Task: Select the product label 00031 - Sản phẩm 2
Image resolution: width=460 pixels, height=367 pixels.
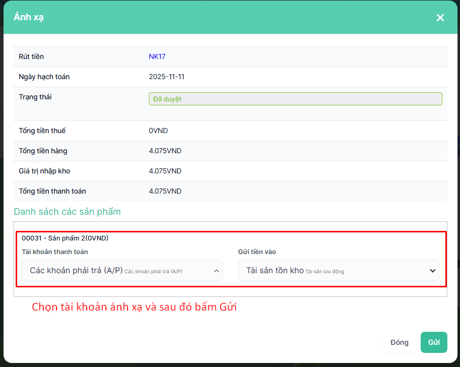Action: (x=65, y=238)
